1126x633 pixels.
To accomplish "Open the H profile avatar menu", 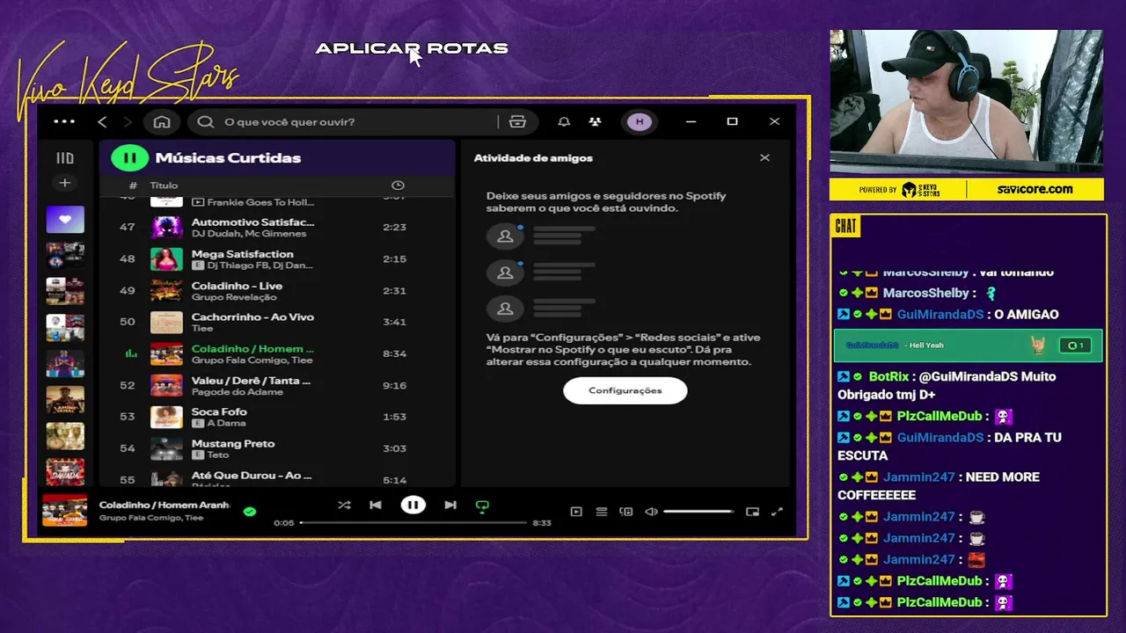I will coord(640,121).
